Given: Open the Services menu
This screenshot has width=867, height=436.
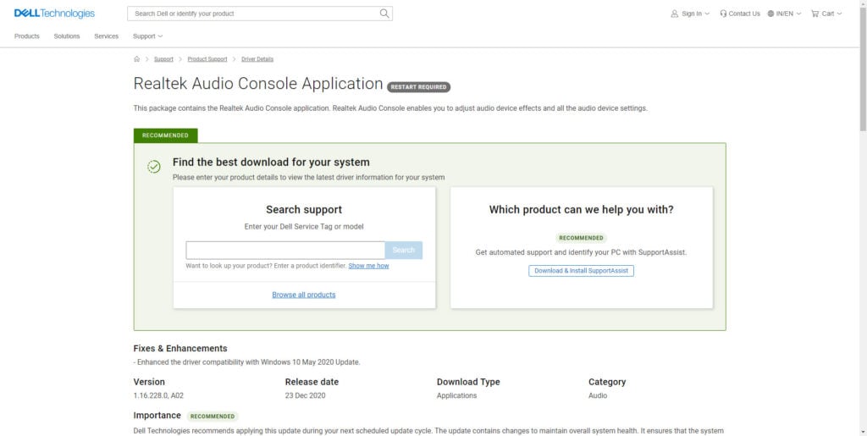Looking at the screenshot, I should pyautogui.click(x=106, y=36).
